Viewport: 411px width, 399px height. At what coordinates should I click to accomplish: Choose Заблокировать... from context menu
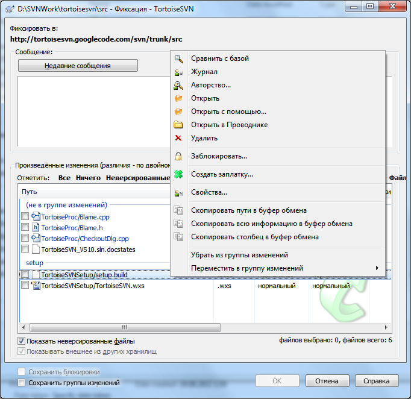point(278,156)
